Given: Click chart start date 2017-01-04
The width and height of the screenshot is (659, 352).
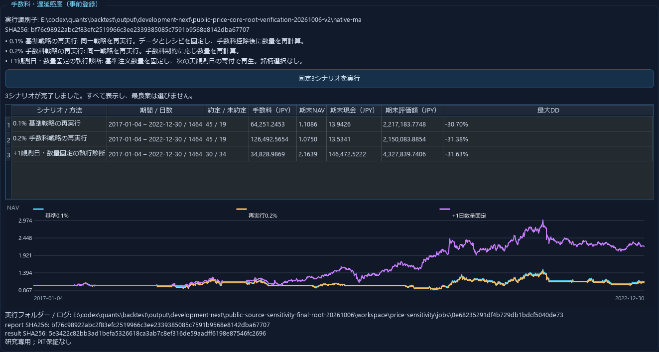Looking at the screenshot, I should pyautogui.click(x=48, y=298).
